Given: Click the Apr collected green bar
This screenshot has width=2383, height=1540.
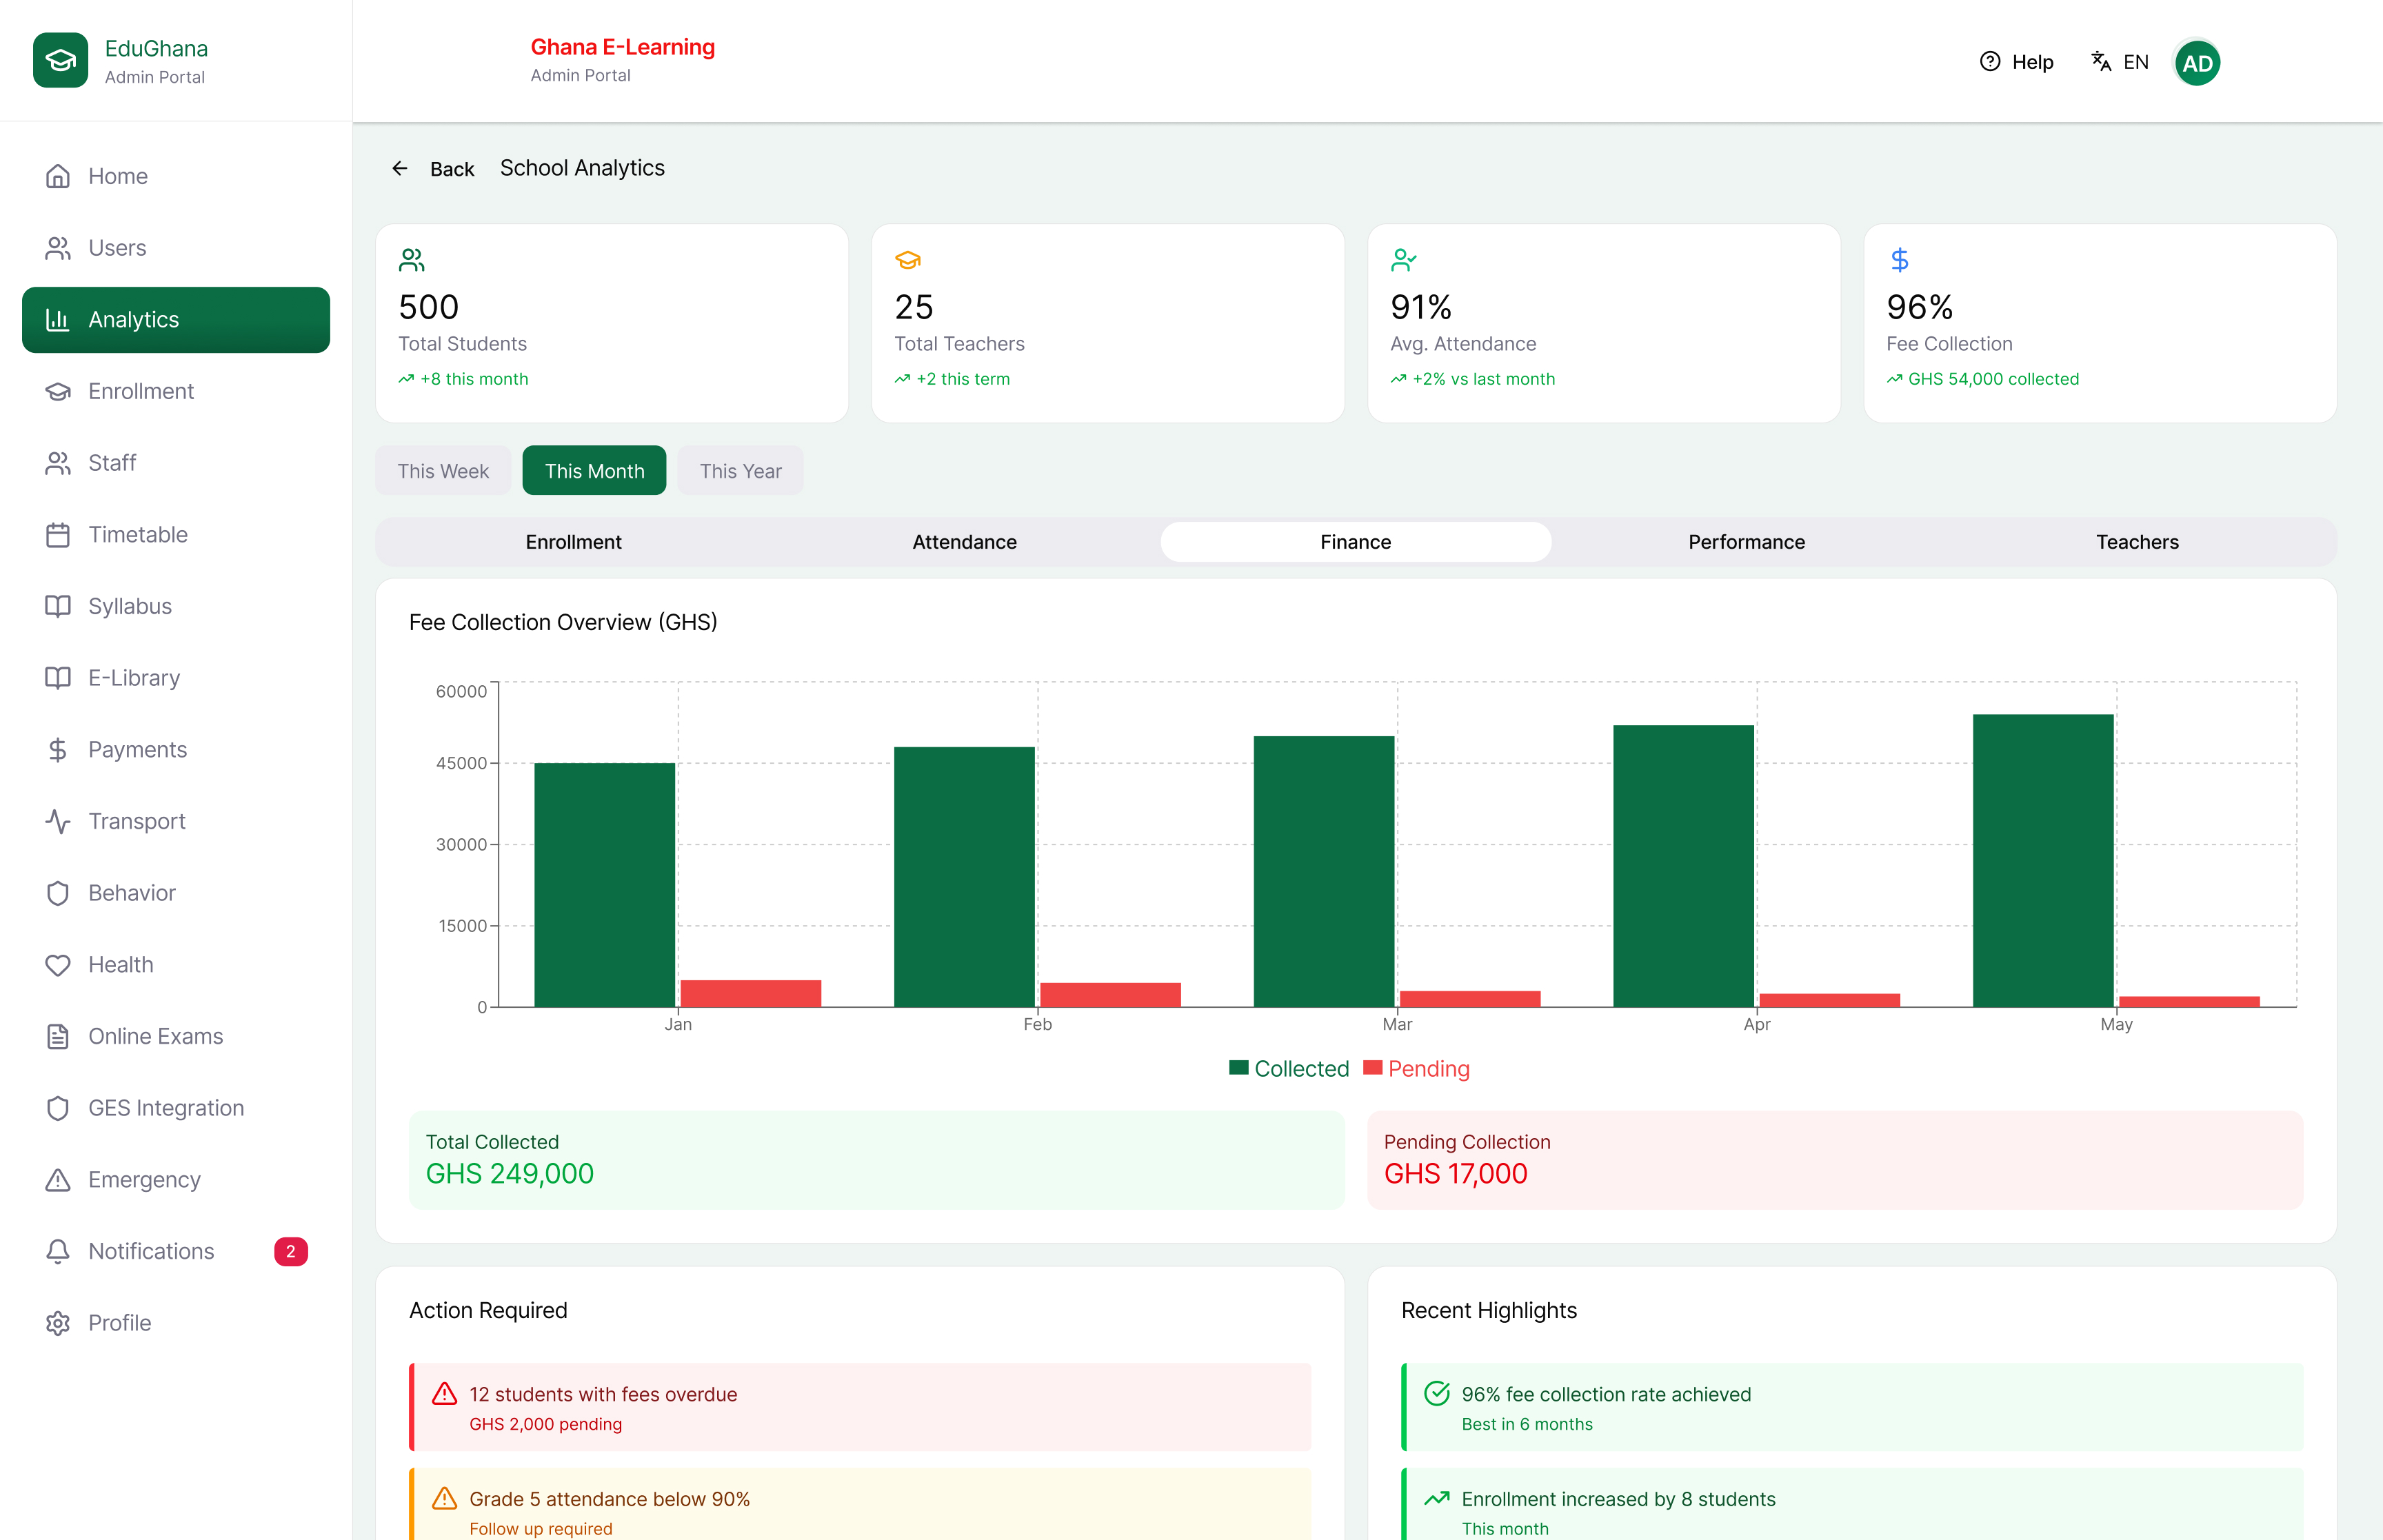Looking at the screenshot, I should (1683, 866).
